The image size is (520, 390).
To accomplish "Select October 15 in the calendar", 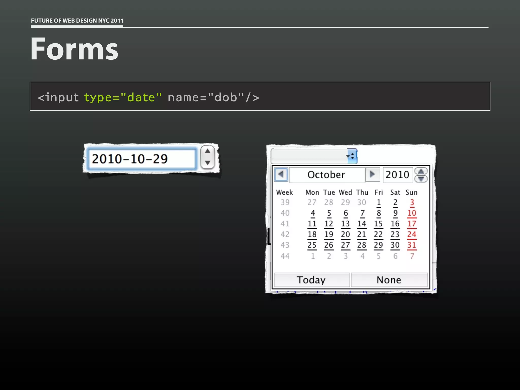I will (x=378, y=224).
